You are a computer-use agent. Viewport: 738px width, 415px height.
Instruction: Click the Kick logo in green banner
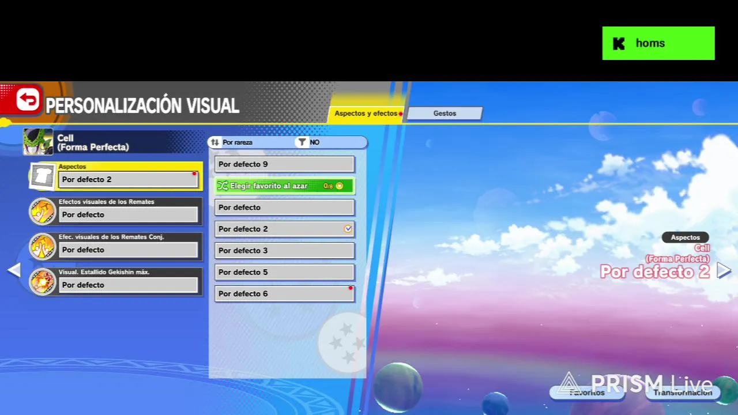tap(619, 43)
